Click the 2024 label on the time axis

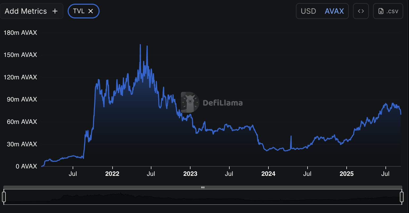[268, 174]
